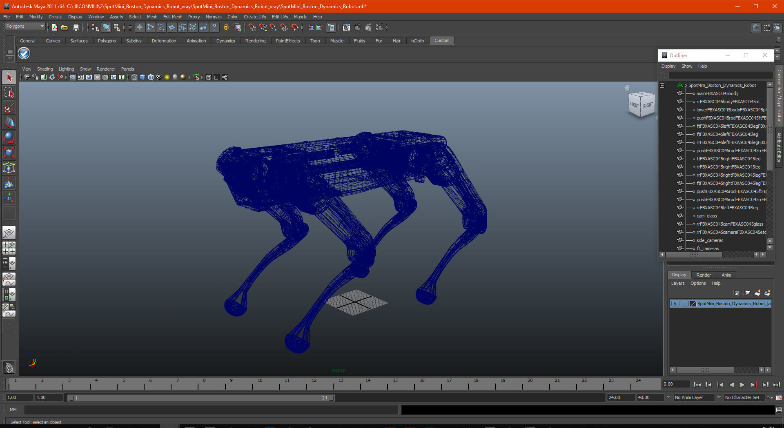The image size is (784, 428).
Task: Switch to Persp/Graph Editor layout
Action: click(x=9, y=279)
